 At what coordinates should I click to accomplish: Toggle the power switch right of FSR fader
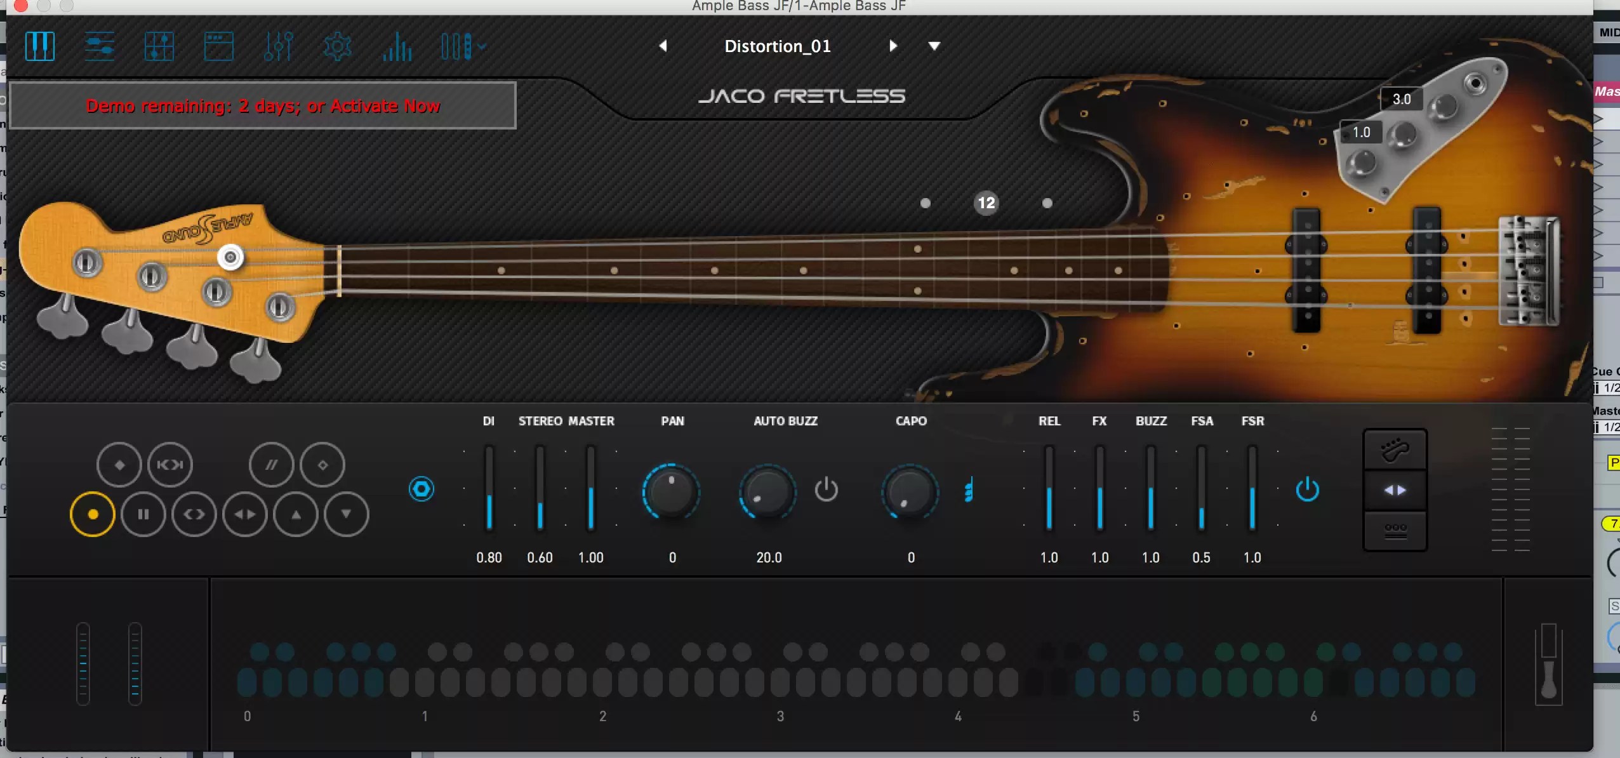1309,489
